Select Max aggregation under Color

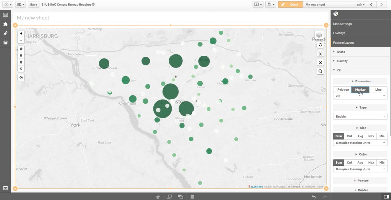click(x=371, y=162)
